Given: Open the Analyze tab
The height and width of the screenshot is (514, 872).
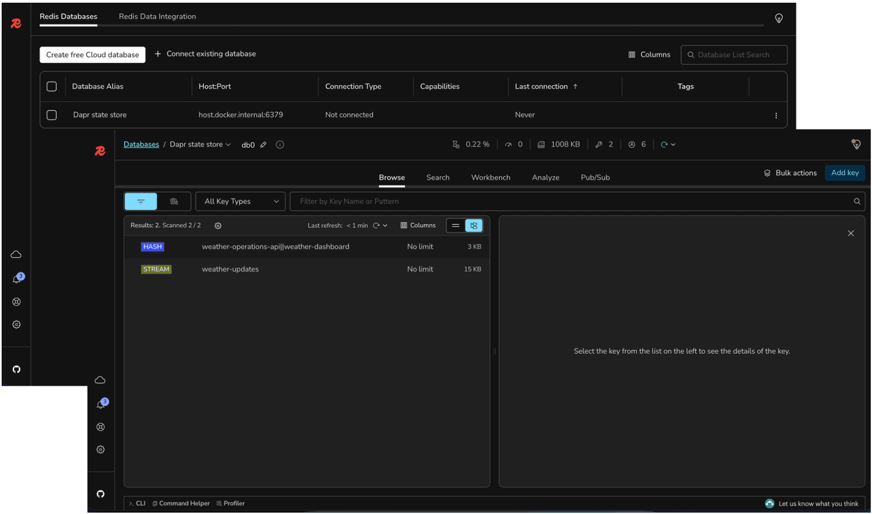Looking at the screenshot, I should click(546, 177).
